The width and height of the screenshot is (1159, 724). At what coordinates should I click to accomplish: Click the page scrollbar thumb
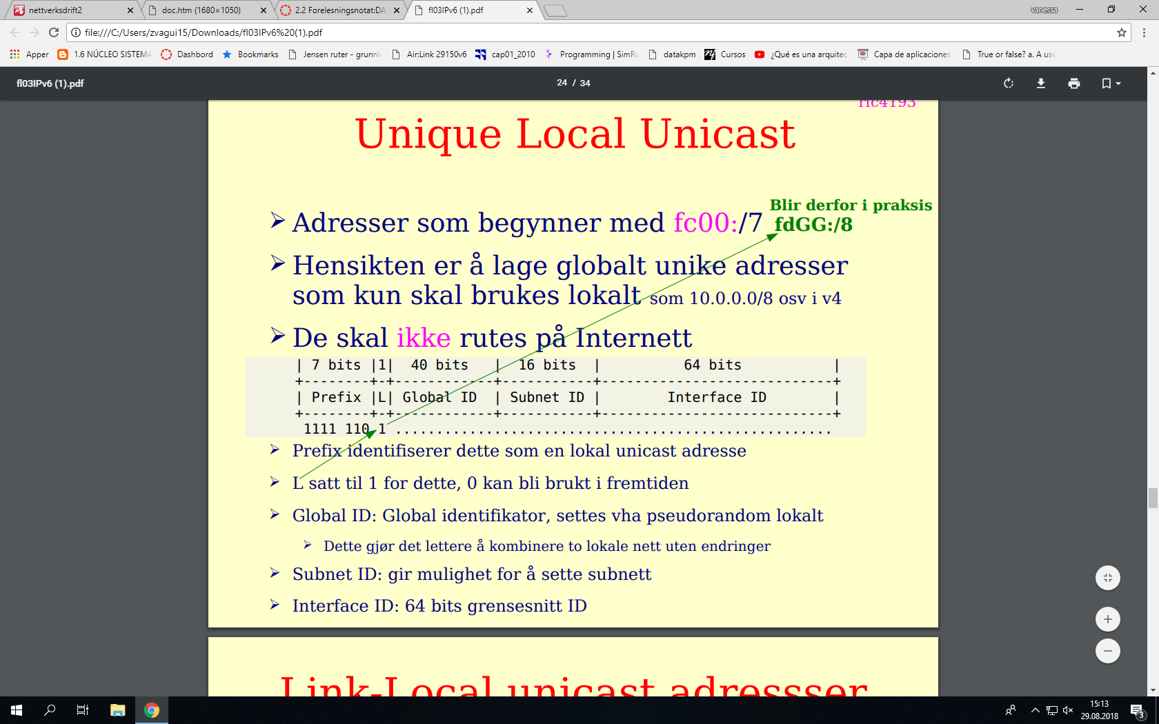coord(1153,498)
